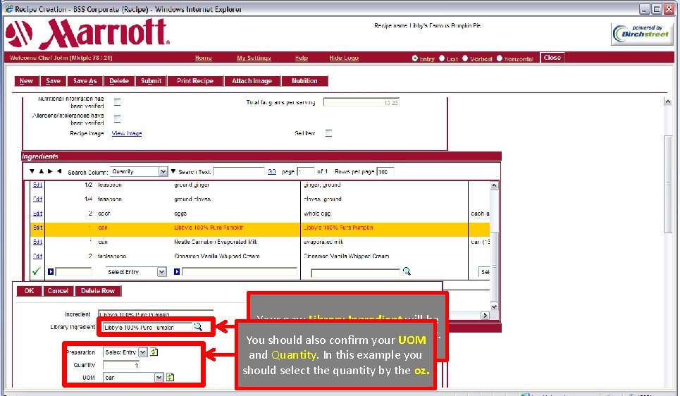
Task: Click the Print Recipe button
Action: point(195,81)
